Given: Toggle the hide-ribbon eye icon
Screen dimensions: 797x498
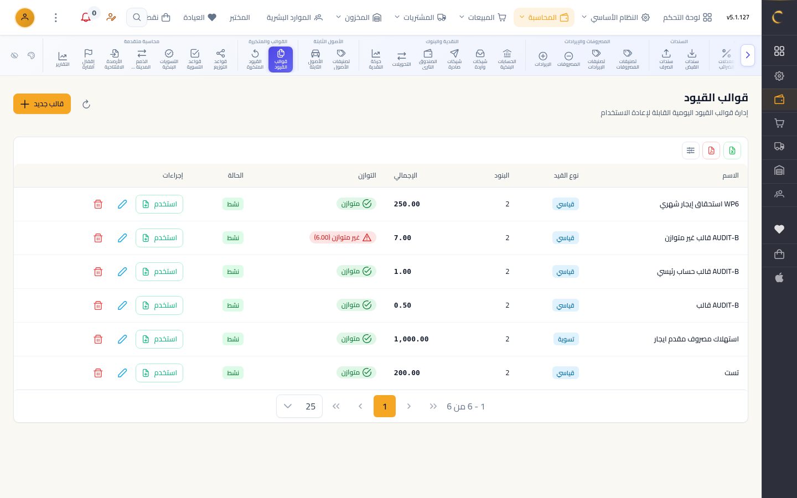Looking at the screenshot, I should pyautogui.click(x=15, y=55).
